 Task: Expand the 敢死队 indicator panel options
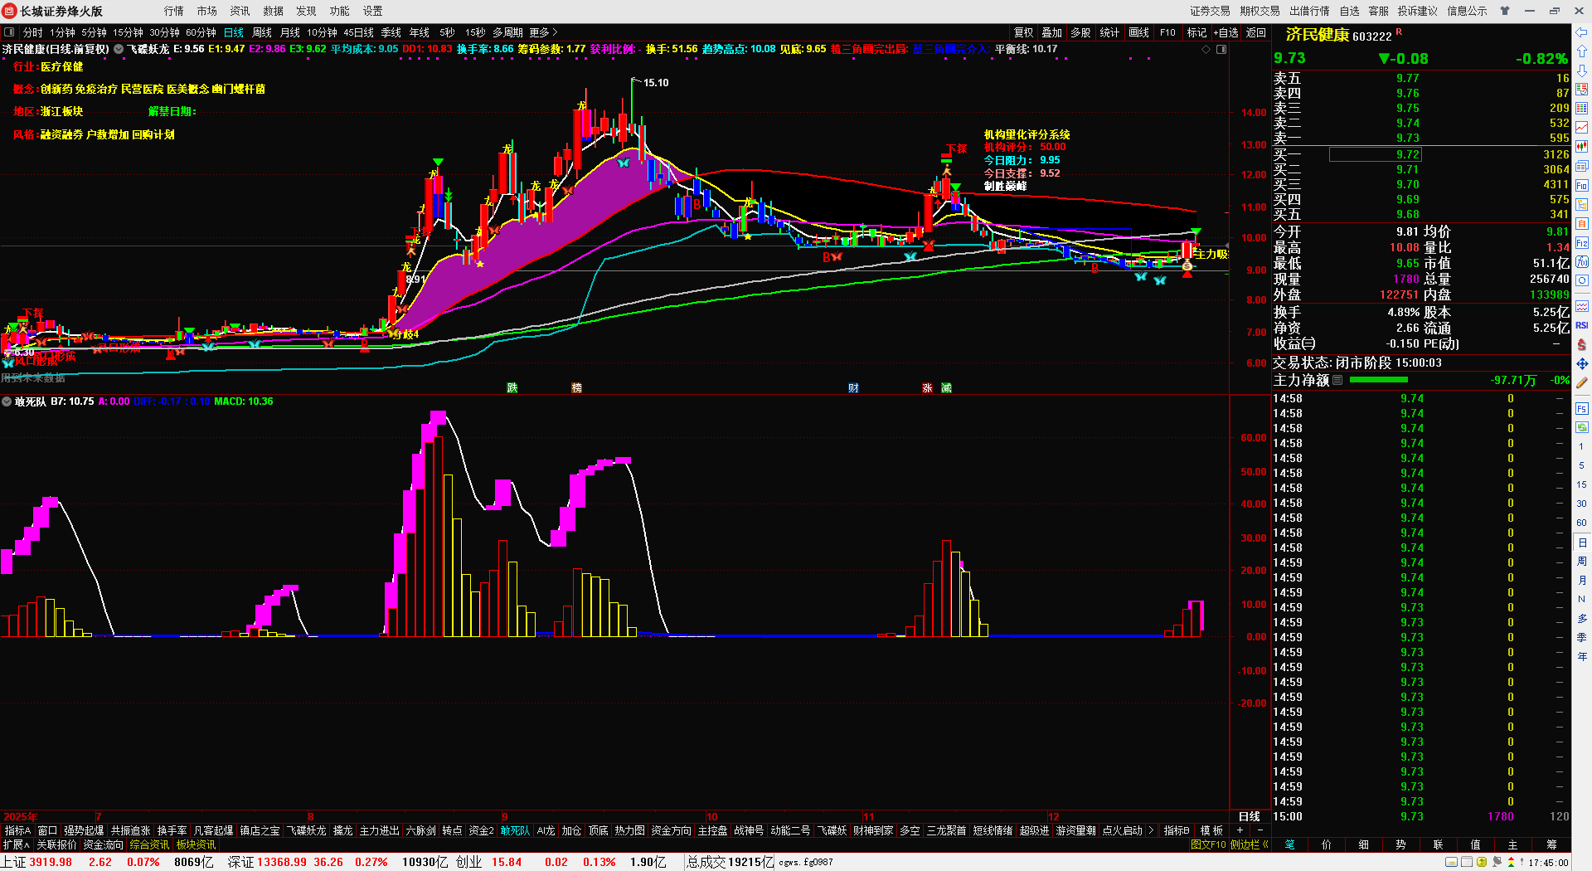(x=7, y=401)
